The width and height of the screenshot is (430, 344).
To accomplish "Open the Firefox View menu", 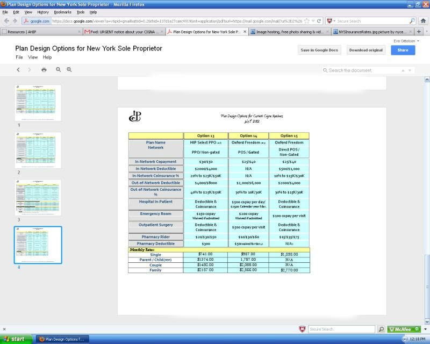I will 28,12.
